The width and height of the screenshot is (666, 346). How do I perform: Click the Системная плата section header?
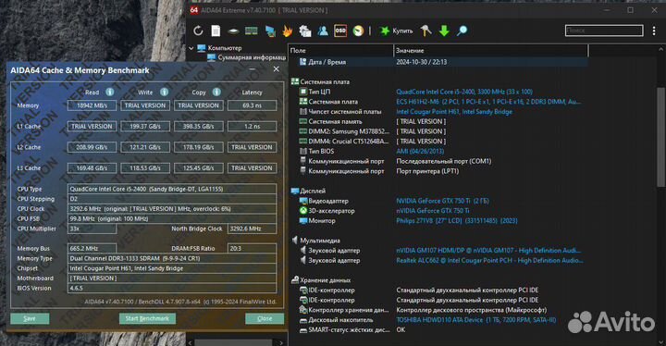[x=325, y=81]
